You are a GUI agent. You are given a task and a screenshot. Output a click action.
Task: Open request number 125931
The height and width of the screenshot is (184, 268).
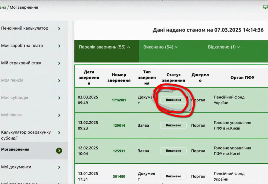pyautogui.click(x=119, y=151)
